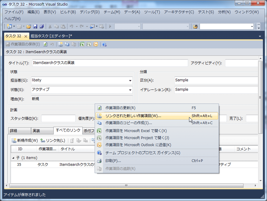Click the Undo arrow in the main toolbar
This screenshot has height=201, width=267.
[x=71, y=26]
